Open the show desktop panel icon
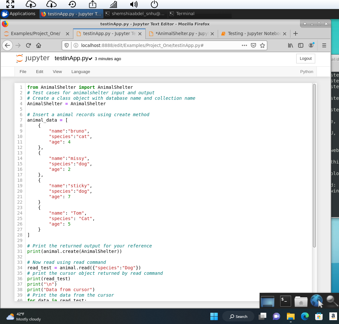Screen dimensions: 339x324 coord(268,301)
